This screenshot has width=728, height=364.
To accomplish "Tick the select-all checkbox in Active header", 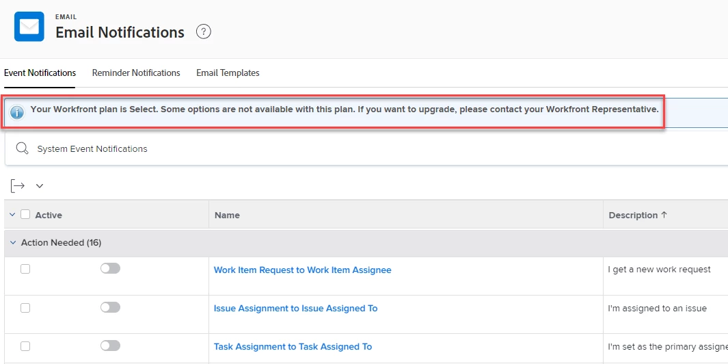I will [25, 214].
